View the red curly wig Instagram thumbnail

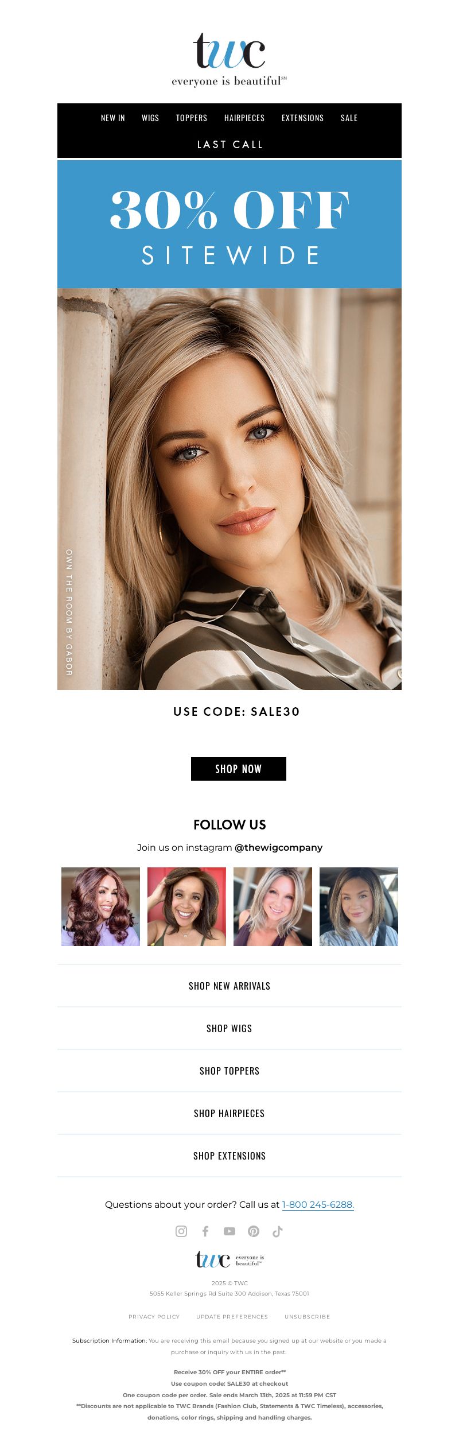pos(100,906)
